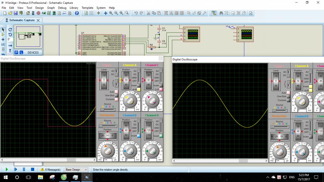Screen dimensions: 324x182
Task: Click the binoculars search icon
Action: [221, 13]
